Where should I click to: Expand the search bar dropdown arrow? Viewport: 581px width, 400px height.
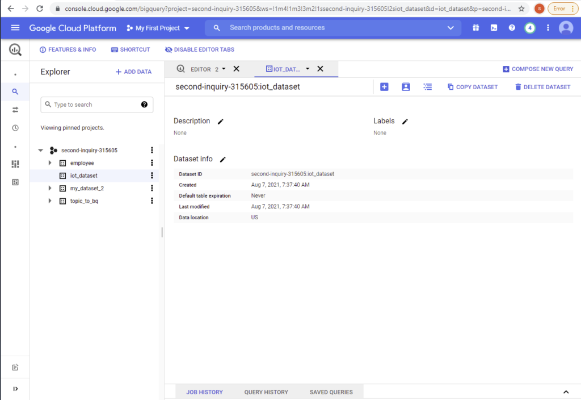tap(451, 28)
